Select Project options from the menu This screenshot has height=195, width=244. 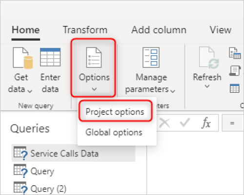point(115,112)
